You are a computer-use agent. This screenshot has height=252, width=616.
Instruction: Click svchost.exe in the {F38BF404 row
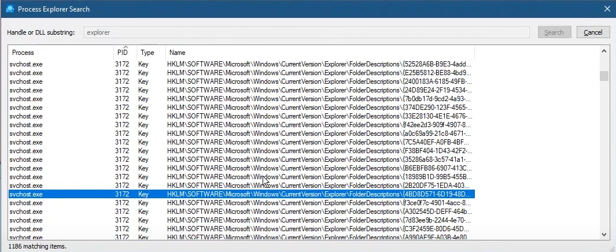(26, 151)
